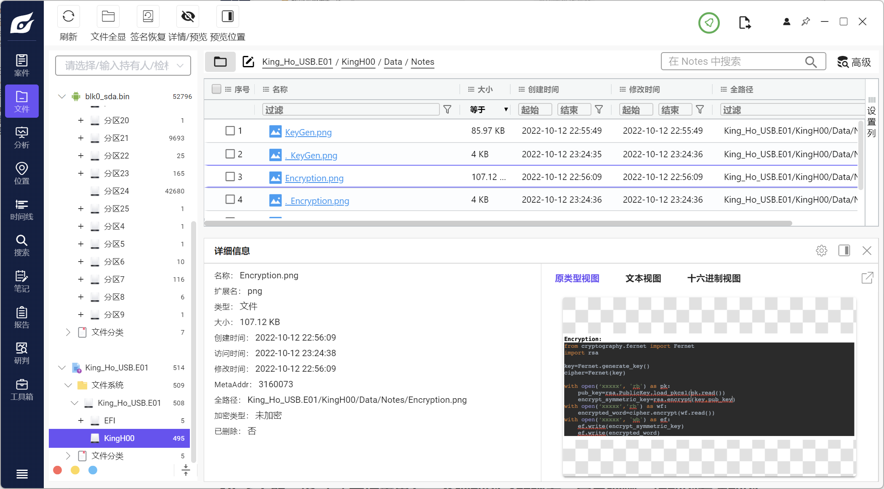Image resolution: width=884 pixels, height=489 pixels.
Task: Click the collapse tree icon at bottom
Action: pyautogui.click(x=186, y=470)
